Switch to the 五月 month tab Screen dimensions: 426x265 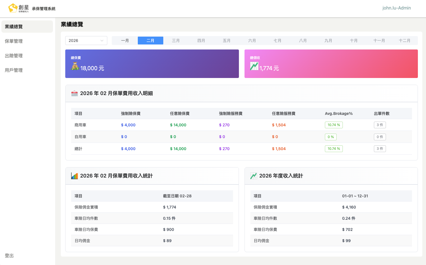[x=227, y=41]
